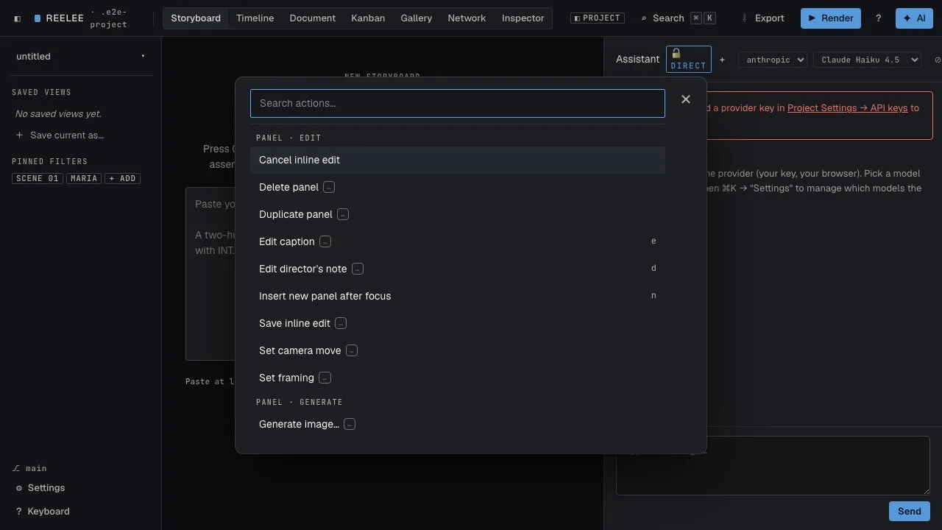Click the ellipsis badge beside Edit director's note
Image resolution: width=942 pixels, height=530 pixels.
pyautogui.click(x=358, y=269)
